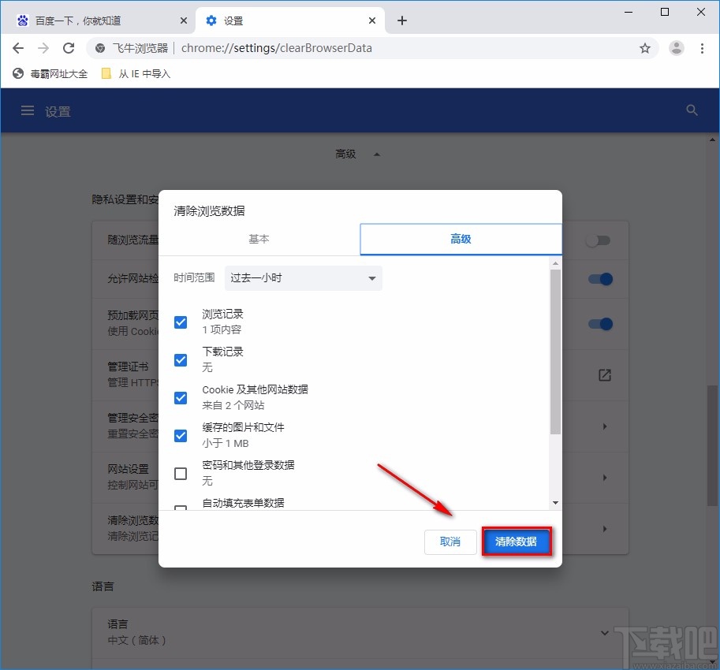Bookmark the page via the star icon

(x=645, y=48)
